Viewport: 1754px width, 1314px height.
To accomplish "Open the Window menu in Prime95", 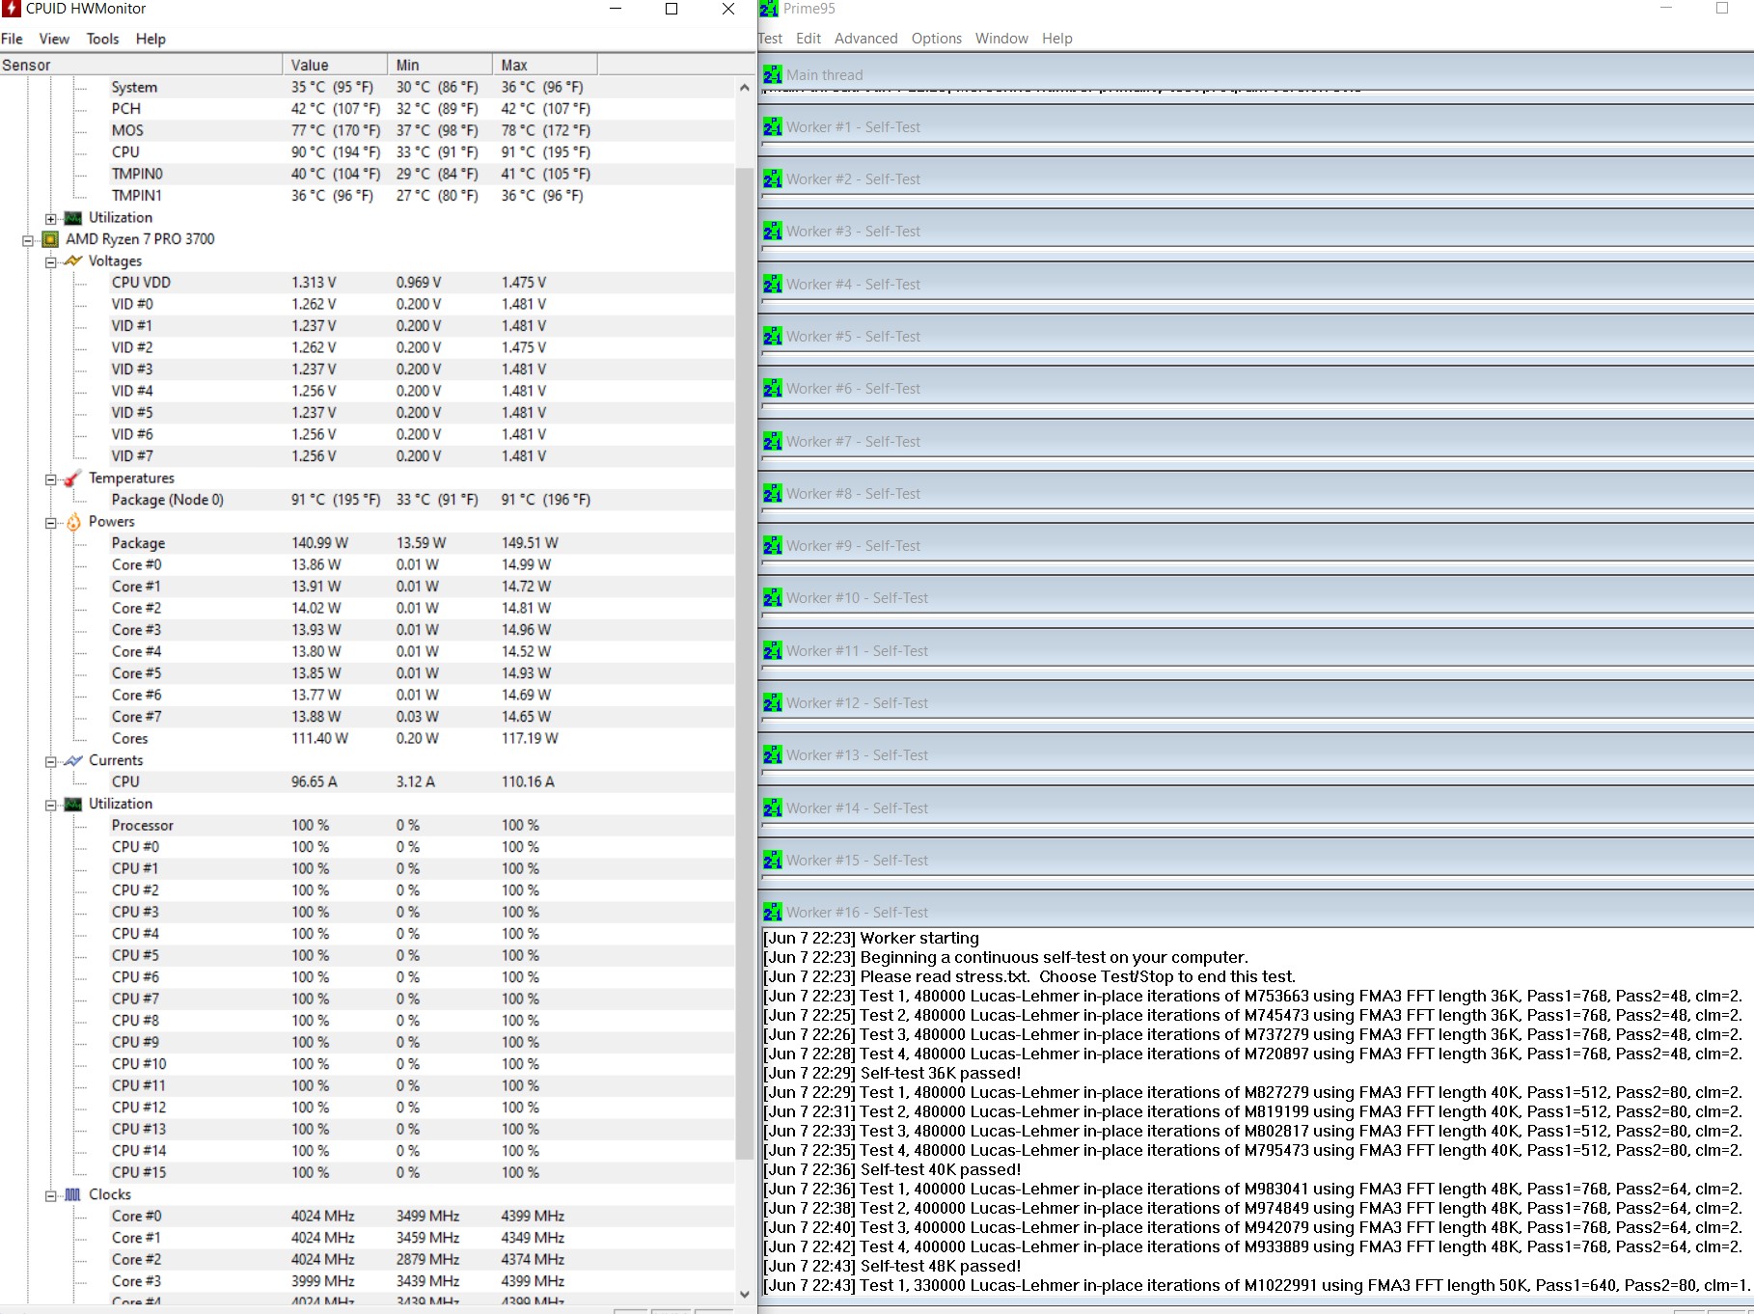I will click(1001, 39).
